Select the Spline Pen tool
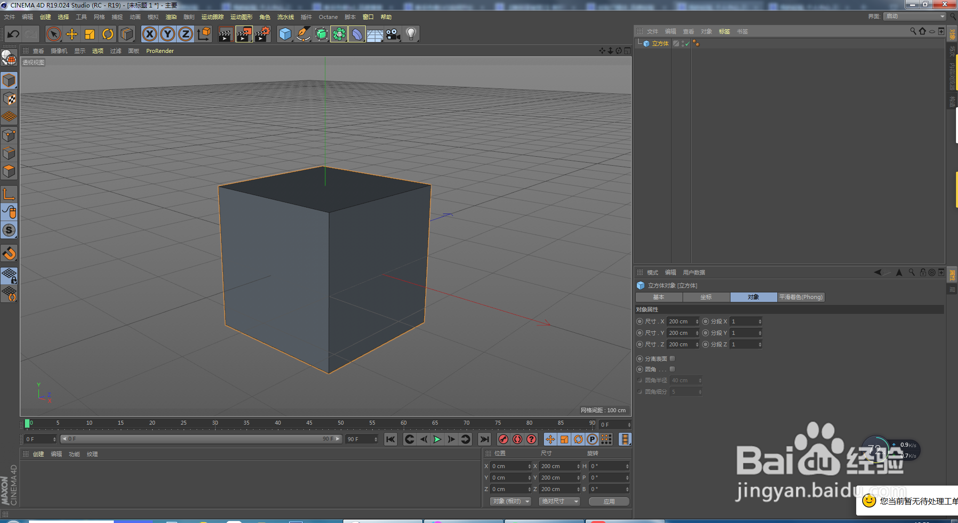This screenshot has height=523, width=958. point(303,34)
